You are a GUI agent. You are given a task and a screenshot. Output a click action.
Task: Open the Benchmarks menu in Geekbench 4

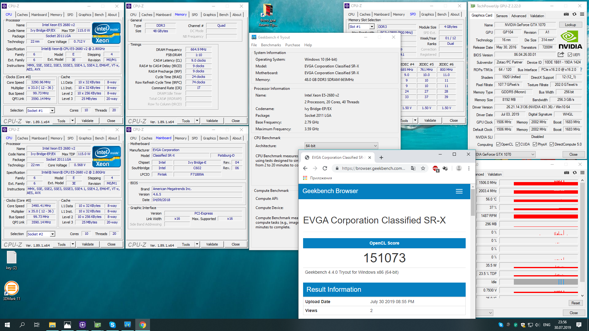(x=271, y=45)
